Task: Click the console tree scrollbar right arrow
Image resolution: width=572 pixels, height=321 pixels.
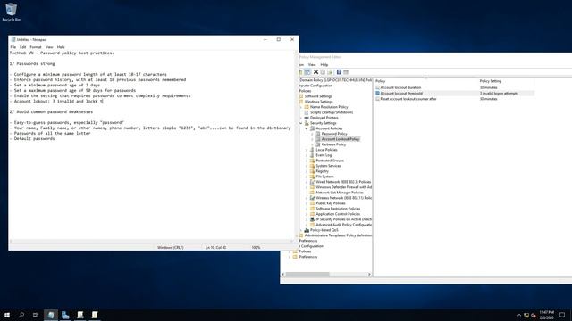Action: point(369,275)
